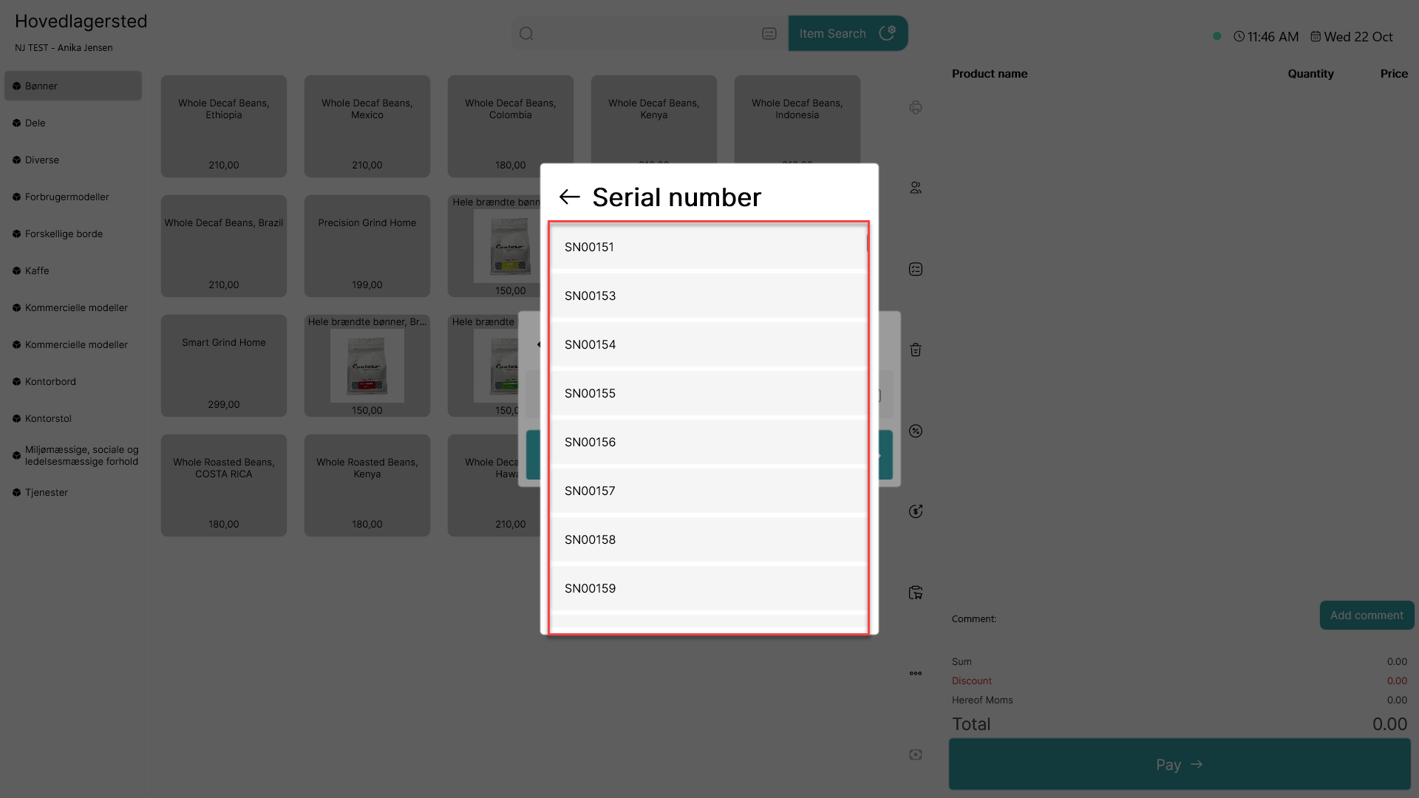Click the date Wed 22 Oct
The height and width of the screenshot is (798, 1419).
pyautogui.click(x=1351, y=36)
